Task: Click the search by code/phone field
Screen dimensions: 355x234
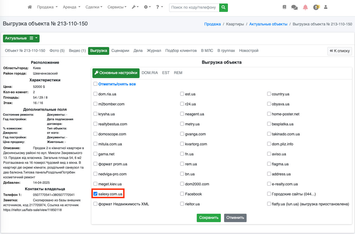Action: (x=194, y=8)
